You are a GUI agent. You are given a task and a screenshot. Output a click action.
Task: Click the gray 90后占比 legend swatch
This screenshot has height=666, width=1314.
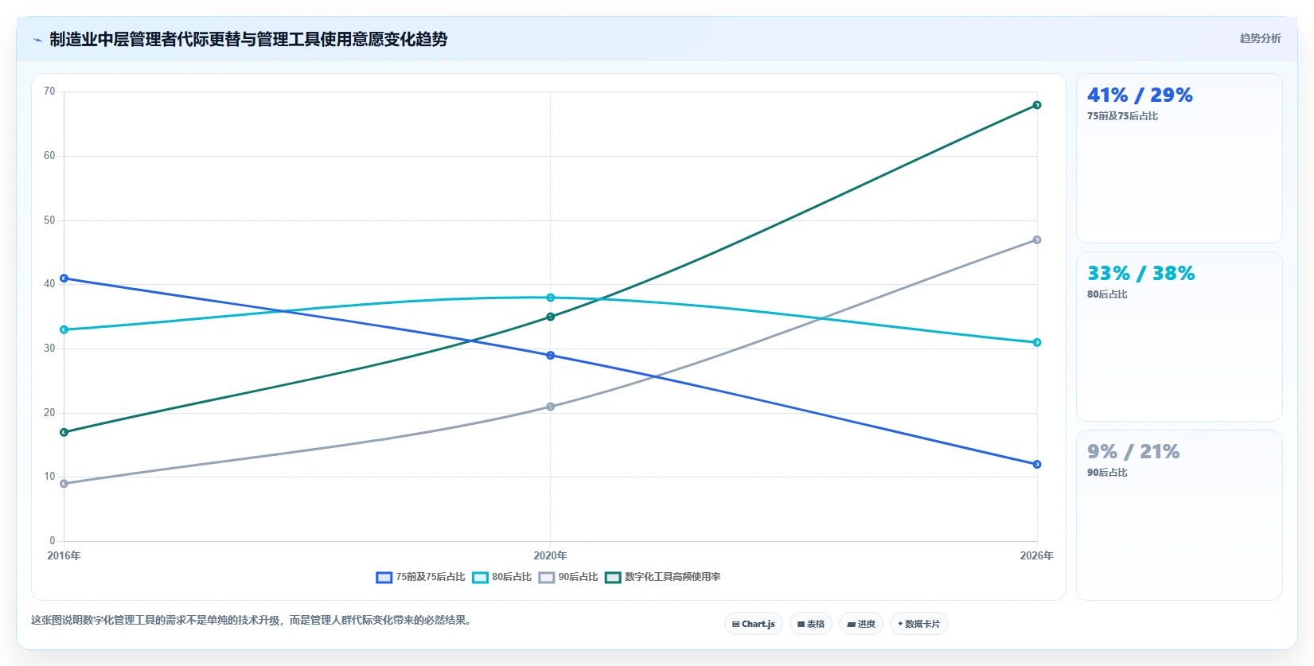pos(547,578)
